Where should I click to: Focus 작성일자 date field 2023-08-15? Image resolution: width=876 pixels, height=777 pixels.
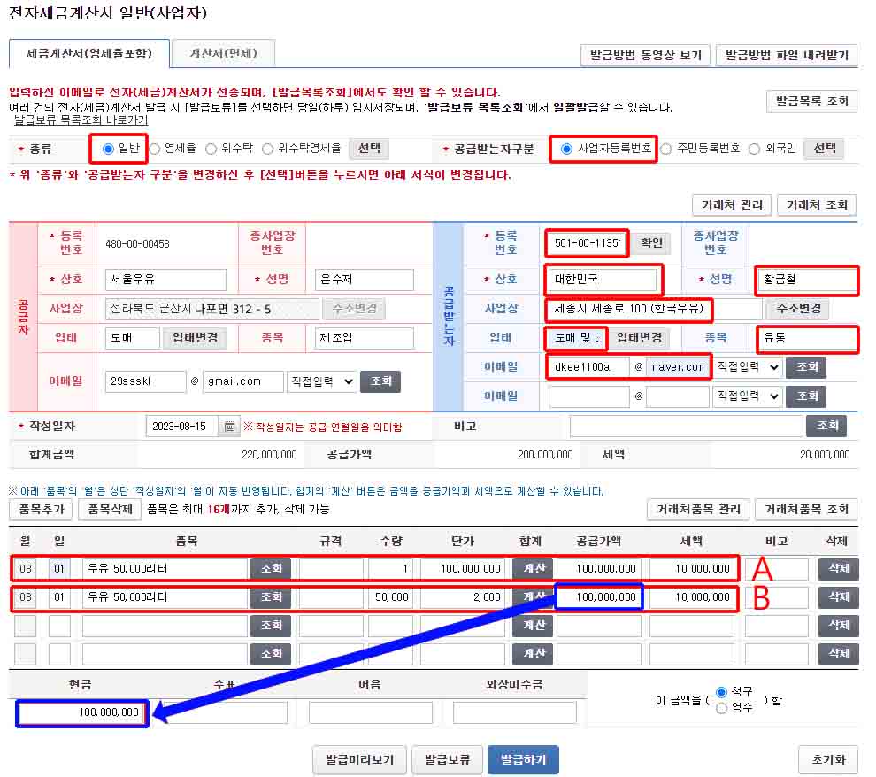tap(181, 427)
